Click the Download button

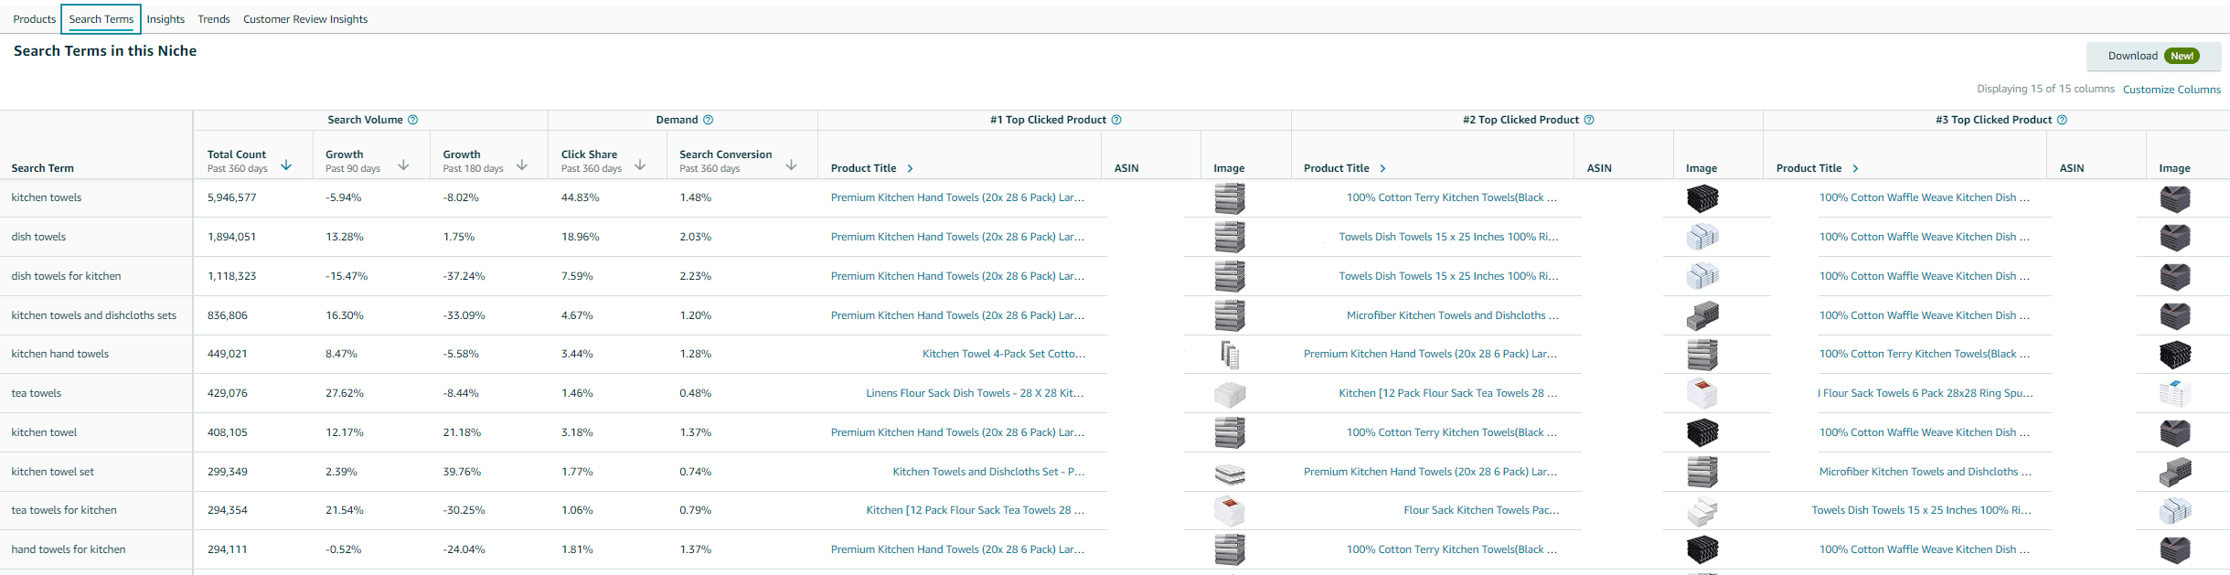[2153, 56]
